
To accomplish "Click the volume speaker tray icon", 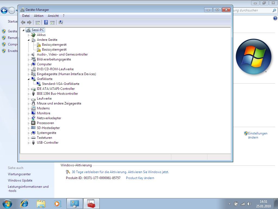I will pyautogui.click(x=249, y=204).
